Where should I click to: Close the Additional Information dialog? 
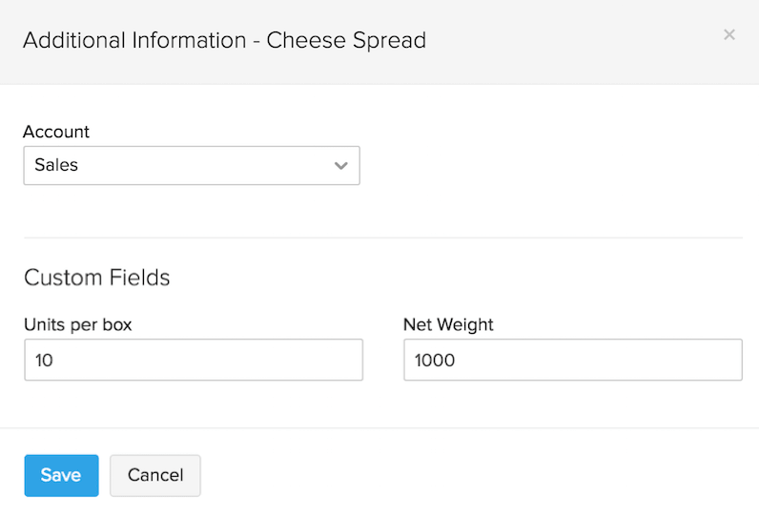pyautogui.click(x=729, y=35)
